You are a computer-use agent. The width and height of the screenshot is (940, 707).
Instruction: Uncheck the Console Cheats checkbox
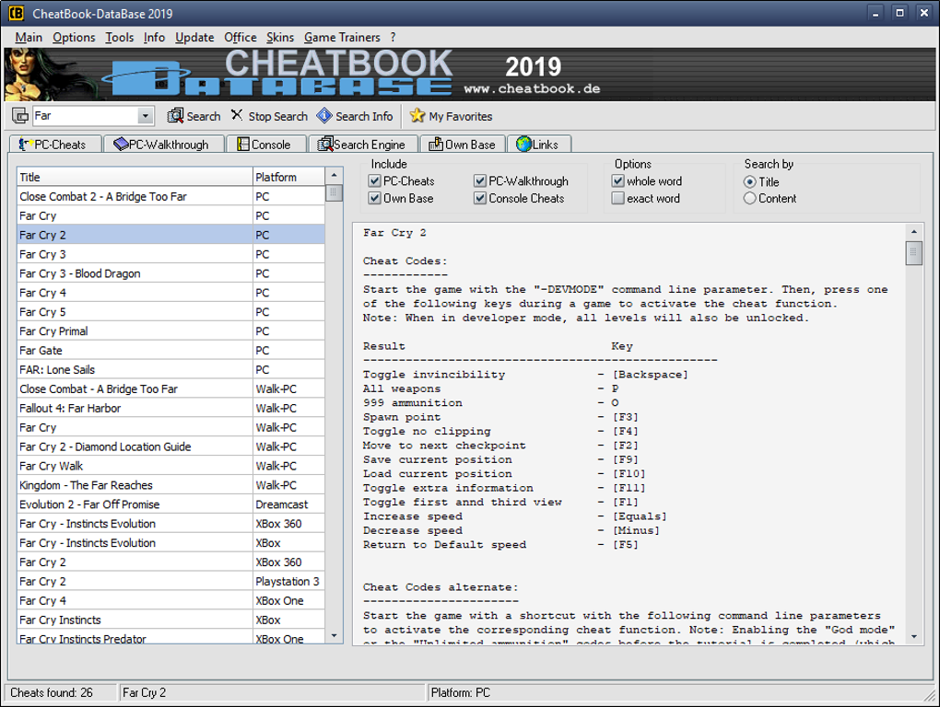coord(480,198)
